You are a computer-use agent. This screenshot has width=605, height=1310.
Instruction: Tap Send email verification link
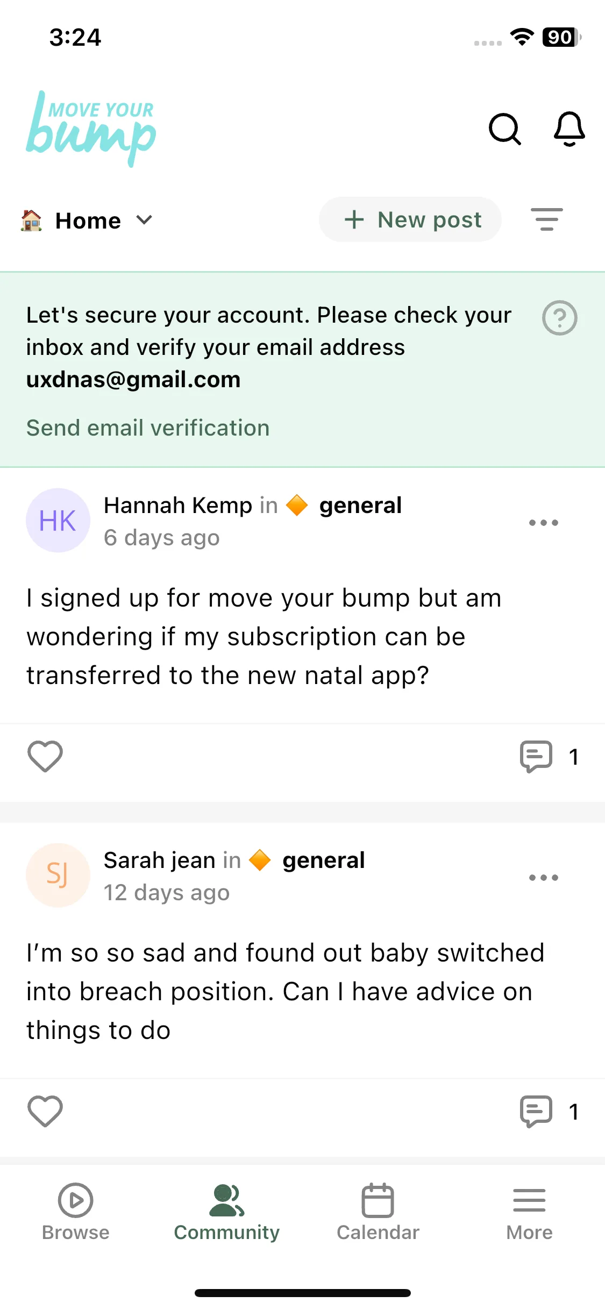(148, 428)
